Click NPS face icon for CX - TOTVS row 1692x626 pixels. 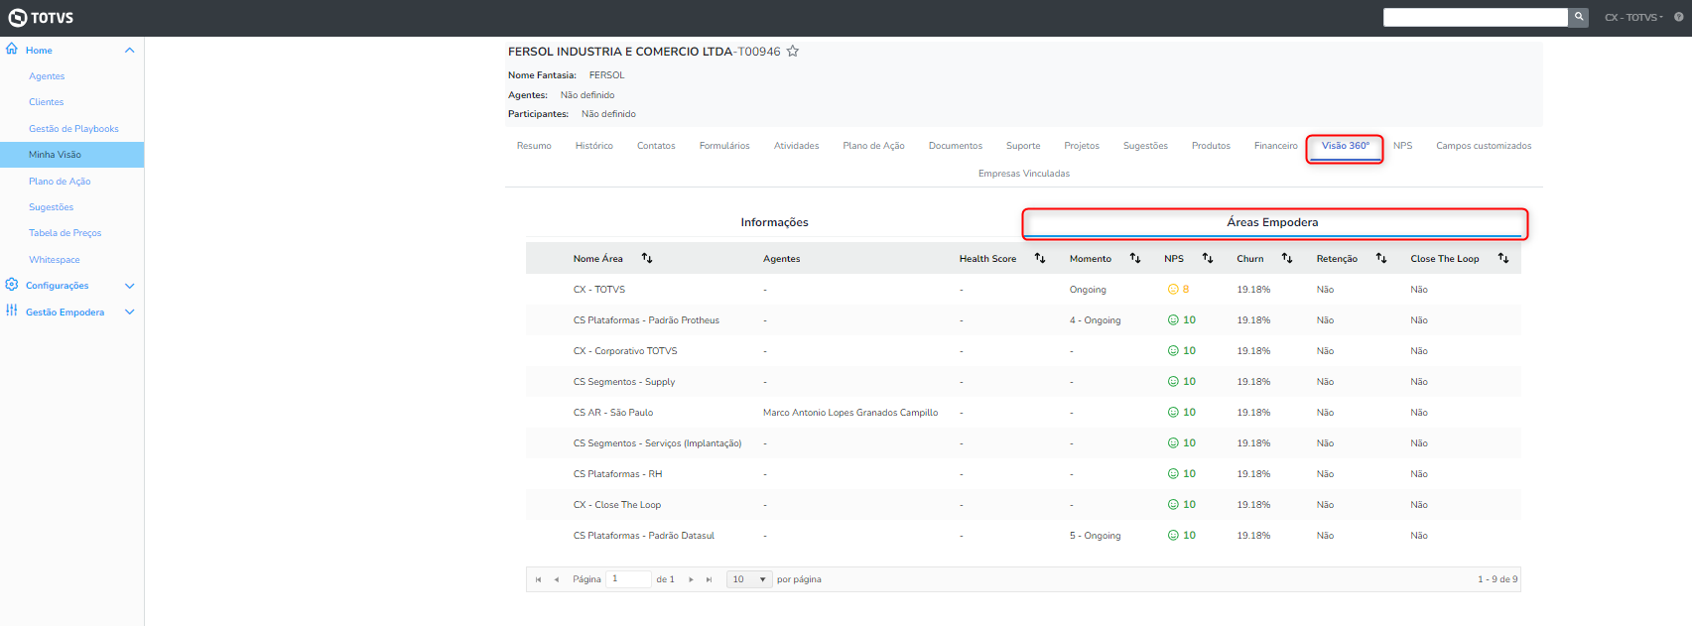coord(1173,290)
